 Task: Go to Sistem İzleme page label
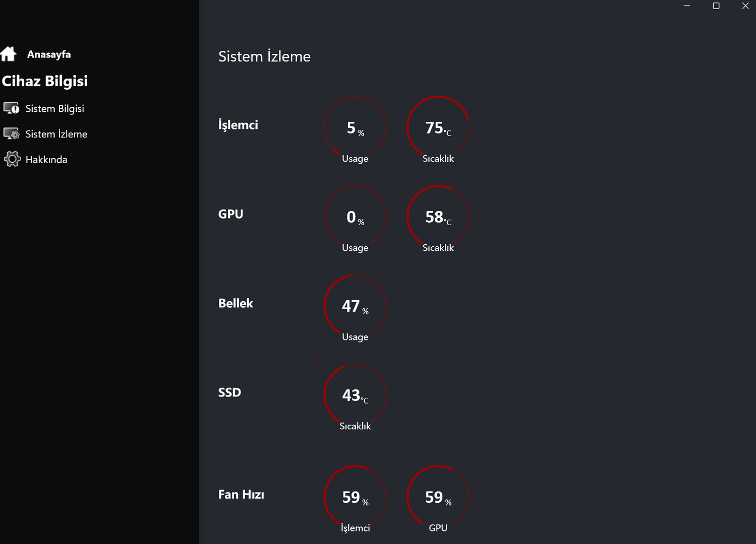[56, 134]
